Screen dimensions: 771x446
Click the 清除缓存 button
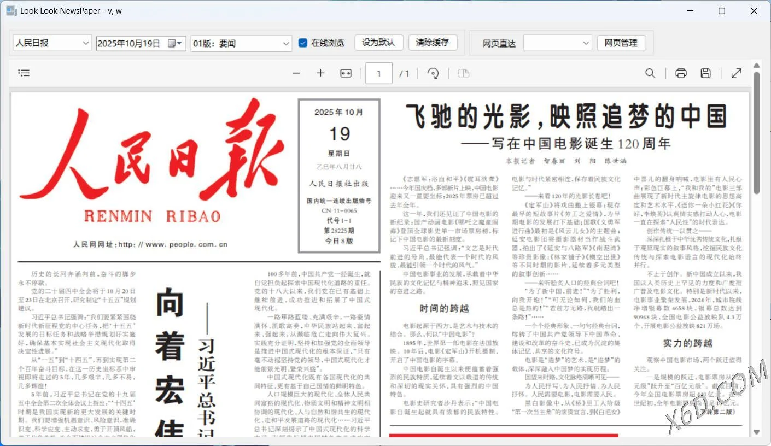[x=433, y=42]
